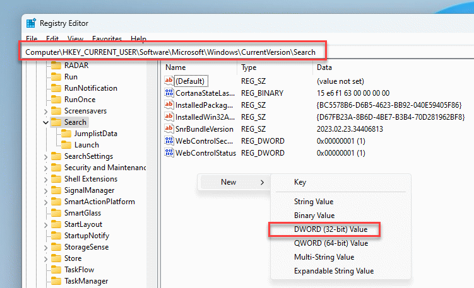This screenshot has height=288, width=474.
Task: Select the StartupNotify folder icon
Action: [56, 236]
